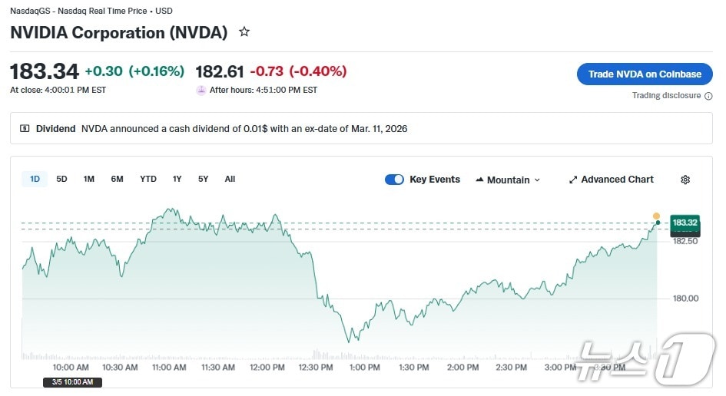726x396 pixels.
Task: Star NVIDIA to add to watchlist
Action: point(244,32)
